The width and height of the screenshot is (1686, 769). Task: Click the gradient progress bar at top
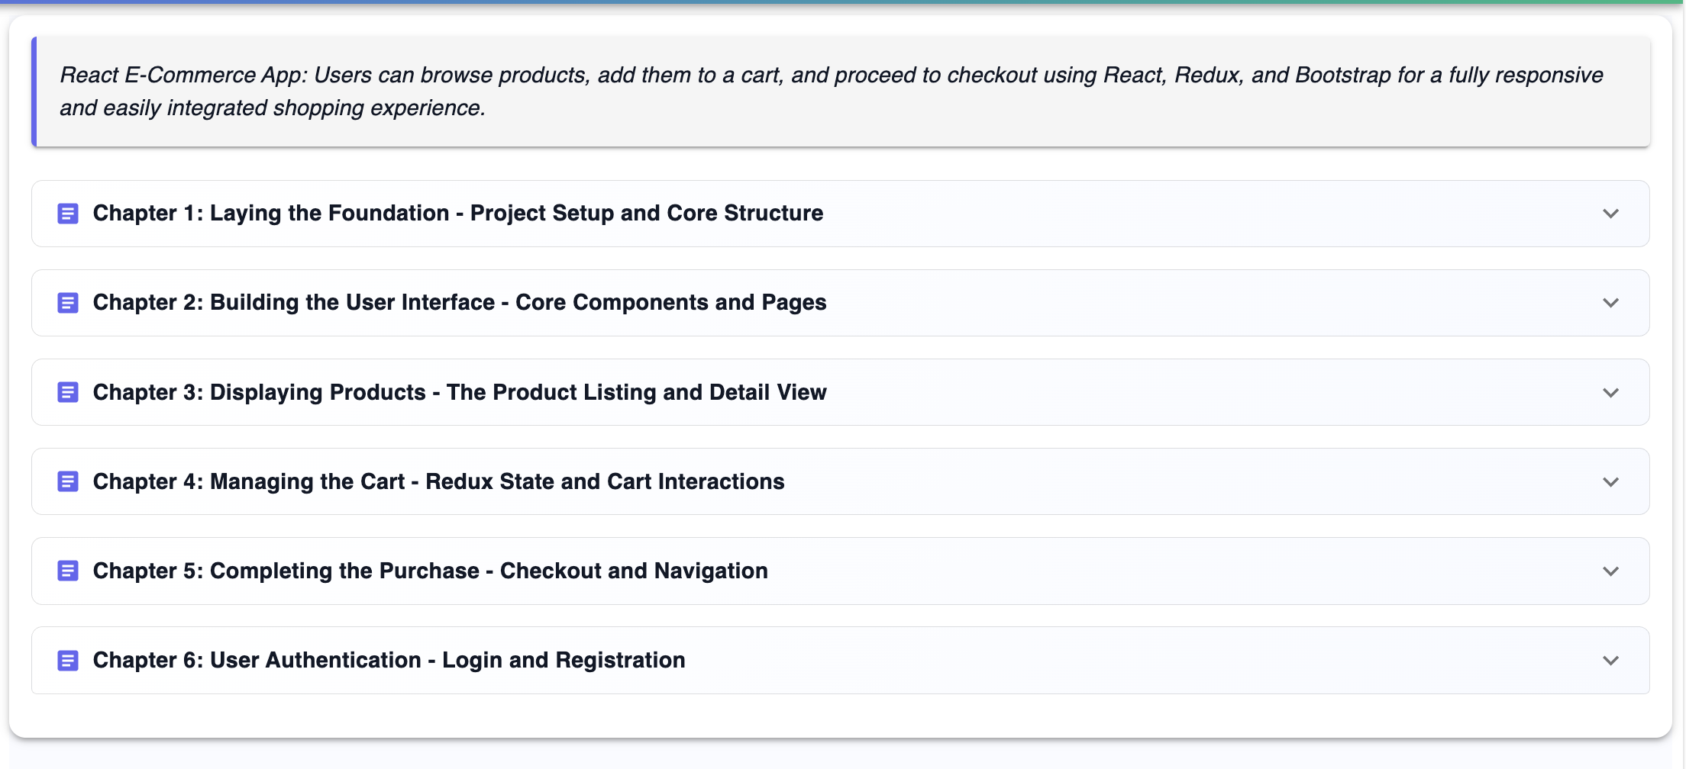pyautogui.click(x=843, y=2)
